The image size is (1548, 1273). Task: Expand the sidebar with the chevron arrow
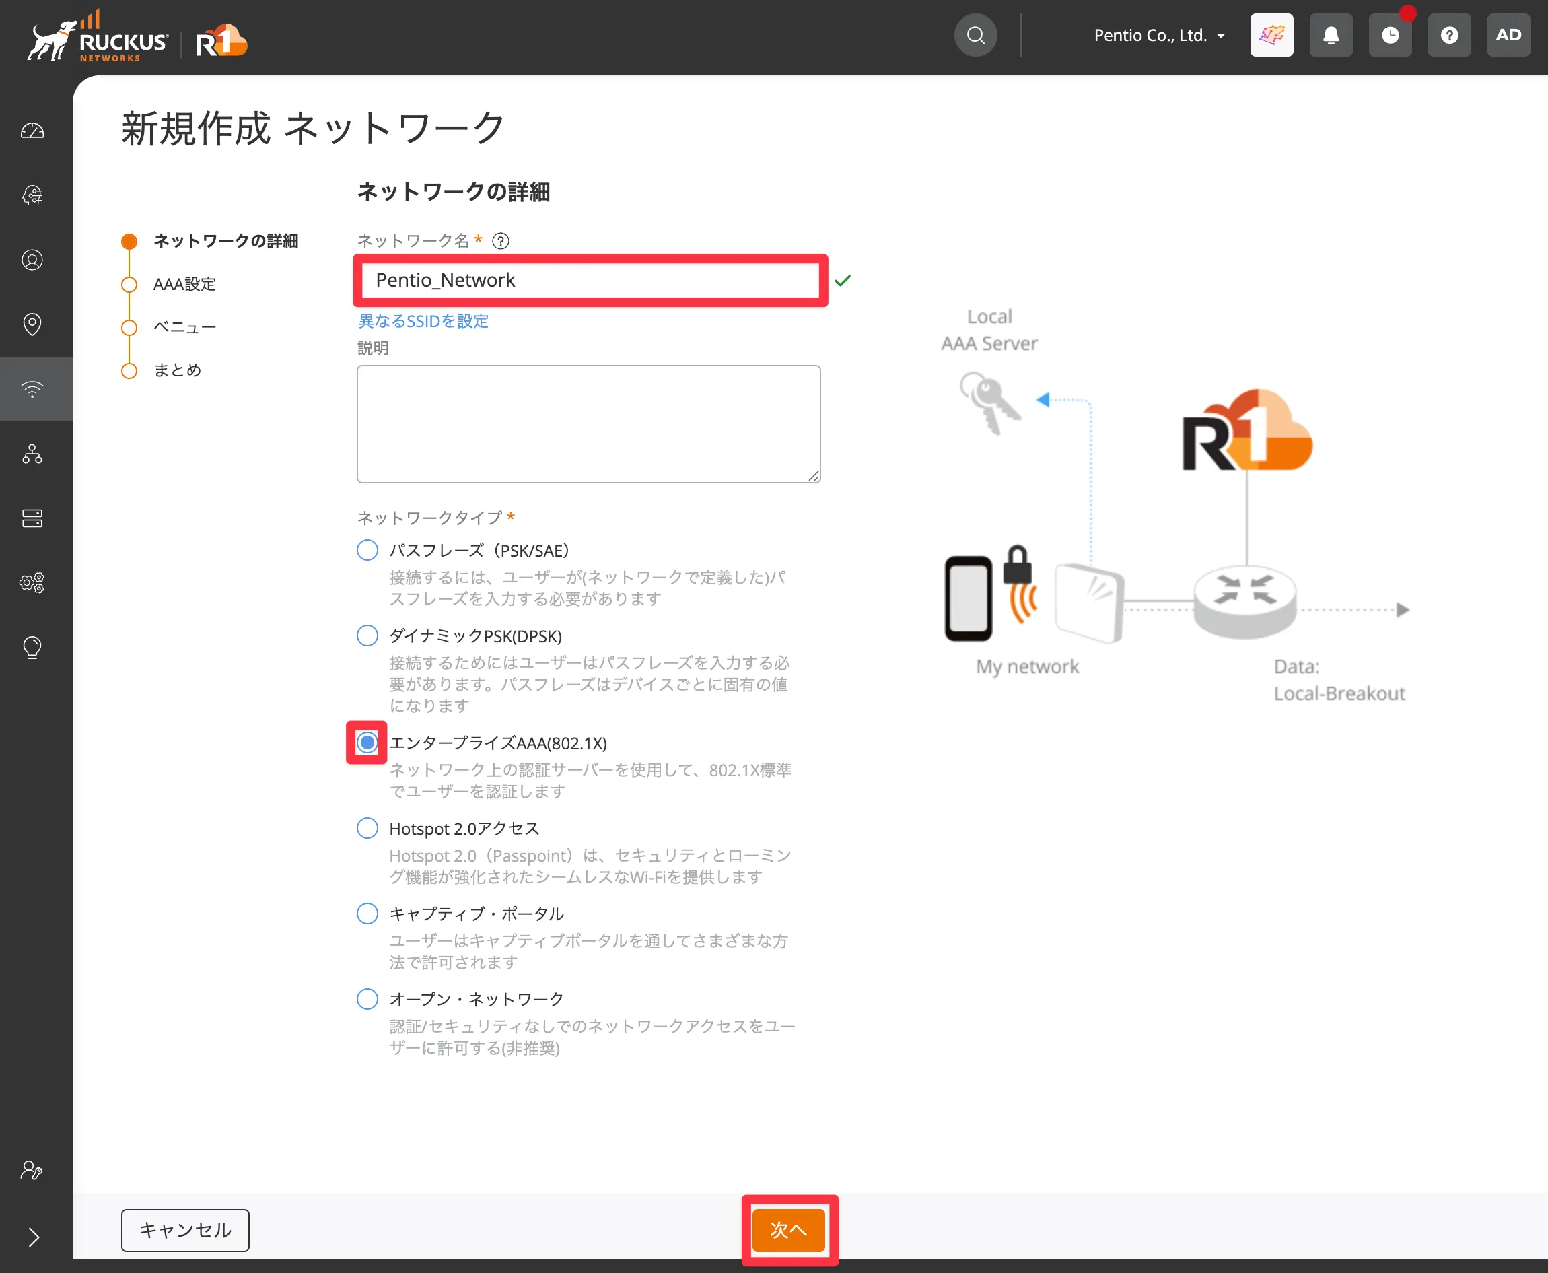click(x=34, y=1237)
